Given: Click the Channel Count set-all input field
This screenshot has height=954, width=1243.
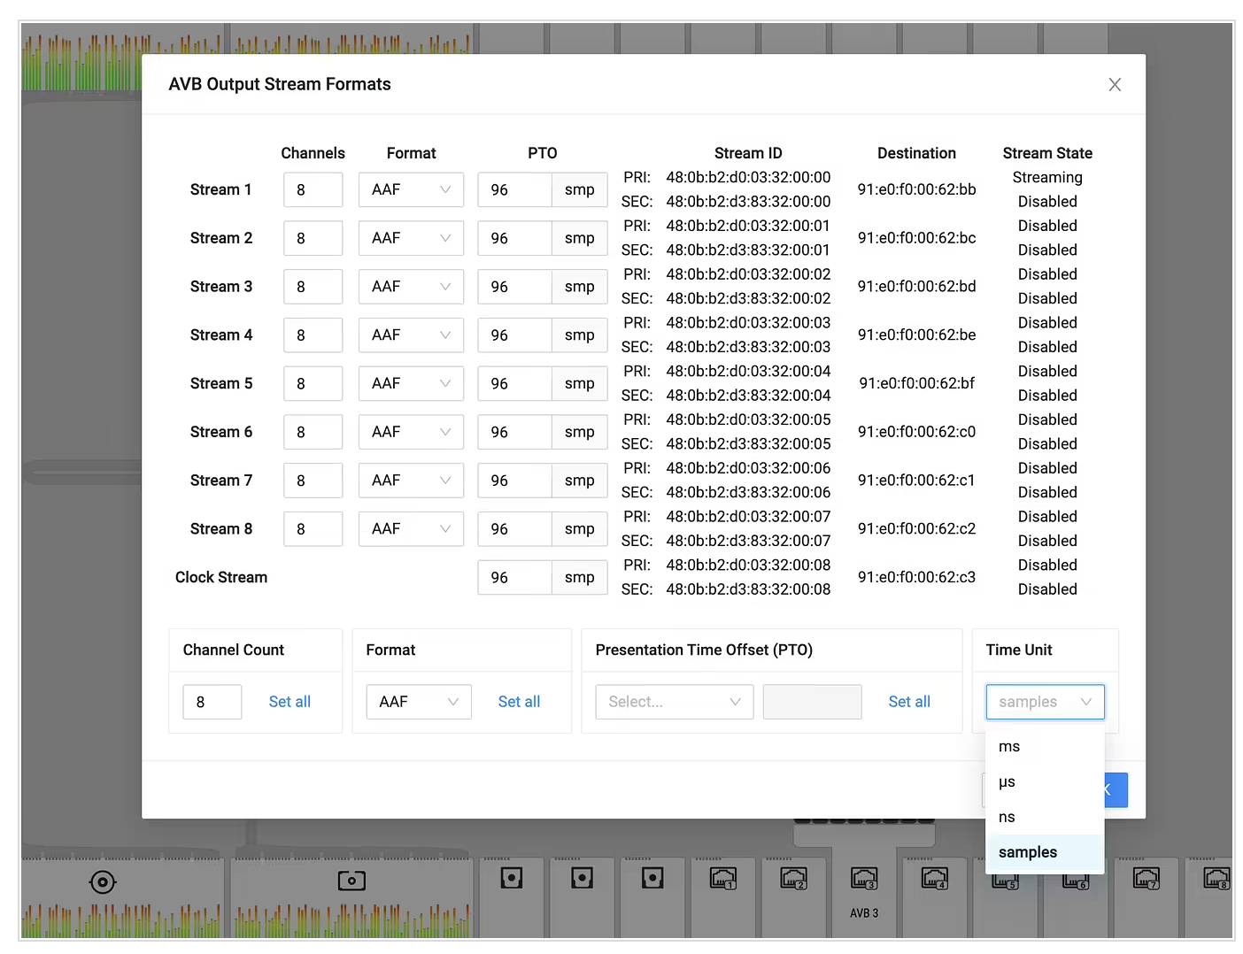Looking at the screenshot, I should tap(212, 702).
